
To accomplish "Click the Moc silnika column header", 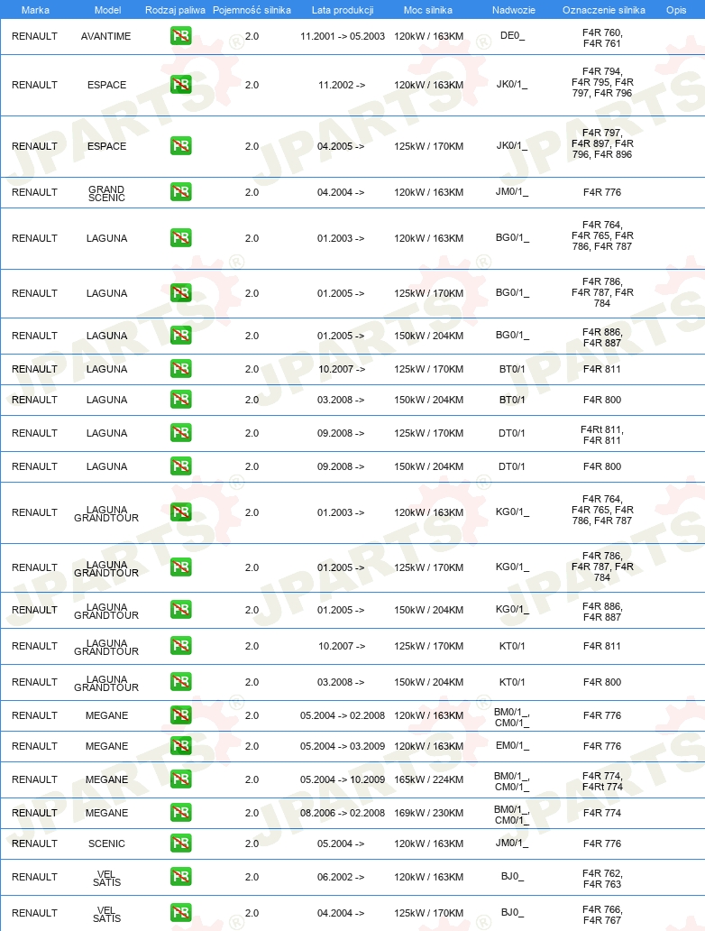I will pos(428,10).
